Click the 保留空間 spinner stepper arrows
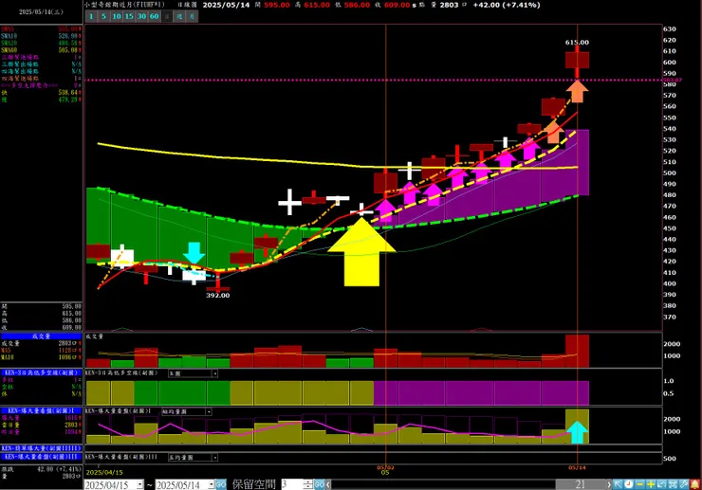 coord(307,484)
